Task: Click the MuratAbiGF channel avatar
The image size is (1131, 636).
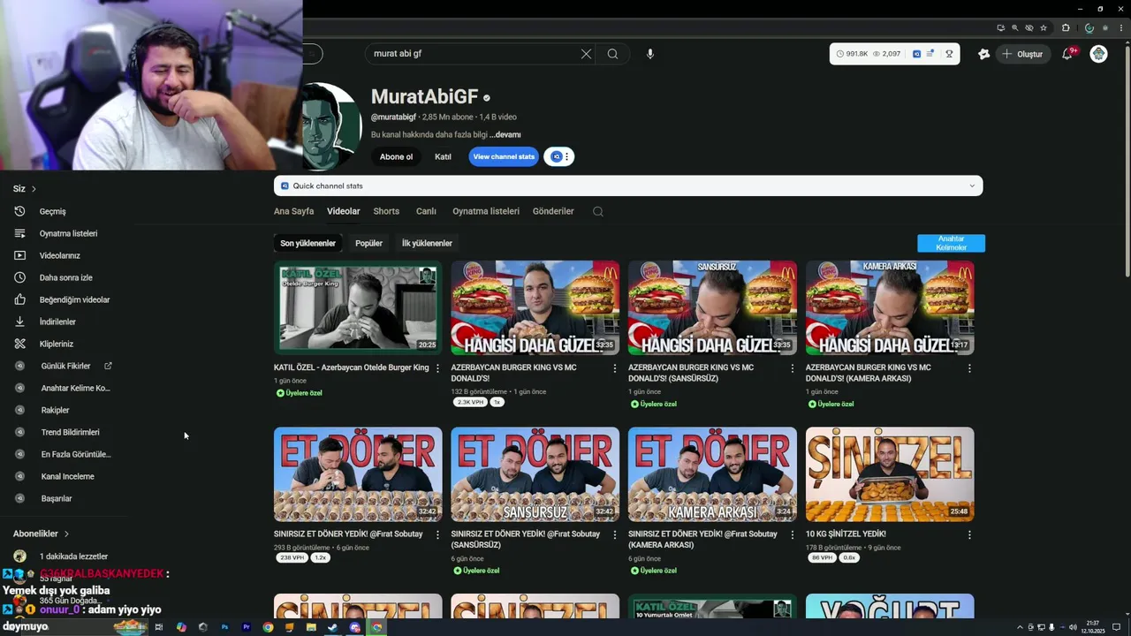Action: pyautogui.click(x=332, y=127)
